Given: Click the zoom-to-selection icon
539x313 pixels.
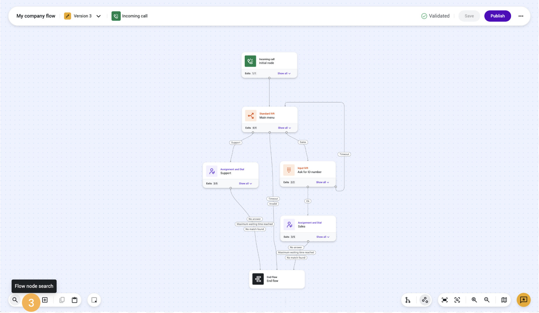Looking at the screenshot, I should pyautogui.click(x=457, y=300).
